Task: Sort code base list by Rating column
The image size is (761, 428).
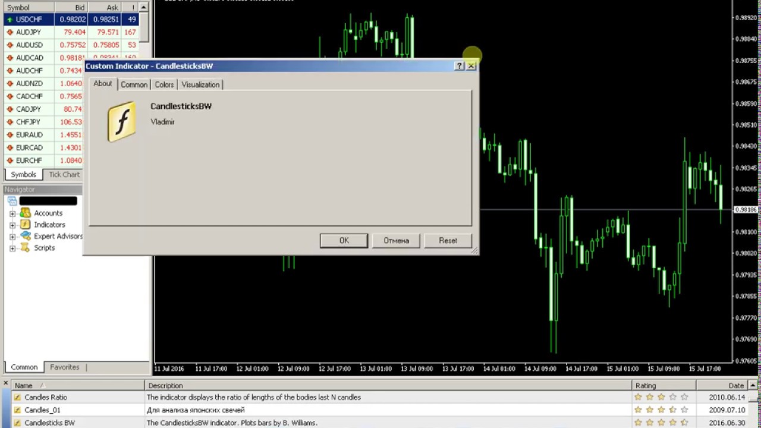Action: click(x=664, y=386)
